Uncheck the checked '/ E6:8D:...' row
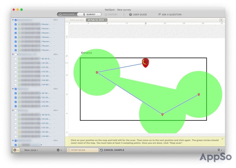This screenshot has height=168, width=236. click(x=16, y=106)
